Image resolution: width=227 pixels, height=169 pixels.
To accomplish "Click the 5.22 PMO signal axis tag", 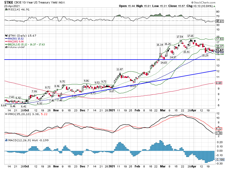I will (219, 129).
